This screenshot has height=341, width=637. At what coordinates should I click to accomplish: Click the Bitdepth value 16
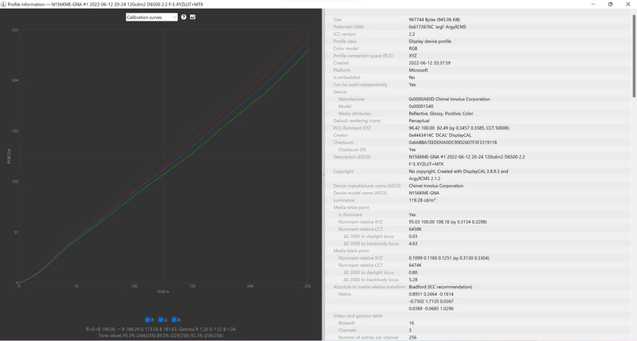pyautogui.click(x=412, y=323)
